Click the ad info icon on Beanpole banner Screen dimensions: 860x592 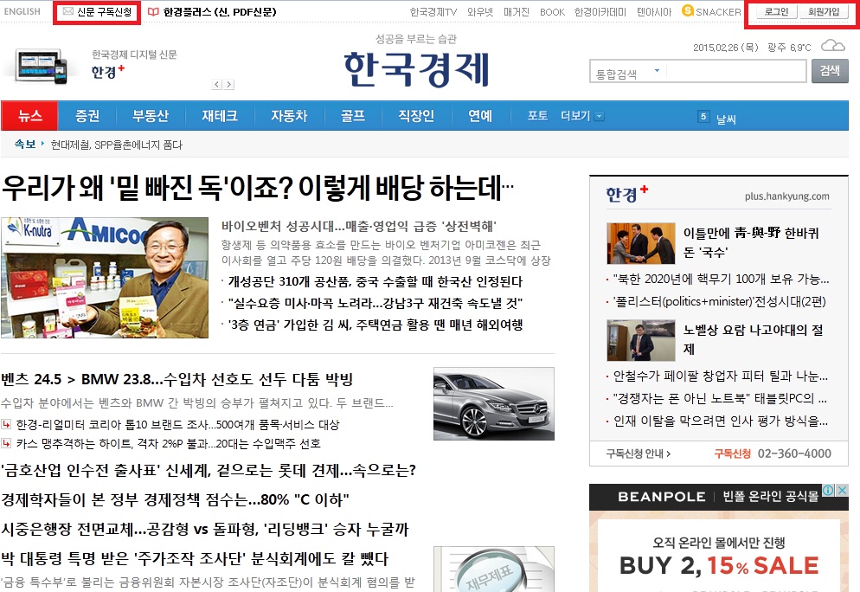point(828,490)
